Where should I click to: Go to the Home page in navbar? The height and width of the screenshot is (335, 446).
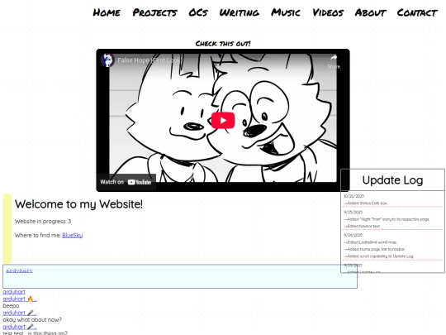(x=107, y=12)
